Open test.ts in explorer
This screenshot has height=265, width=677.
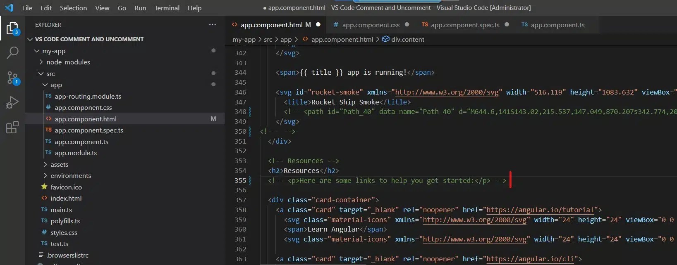pos(59,244)
